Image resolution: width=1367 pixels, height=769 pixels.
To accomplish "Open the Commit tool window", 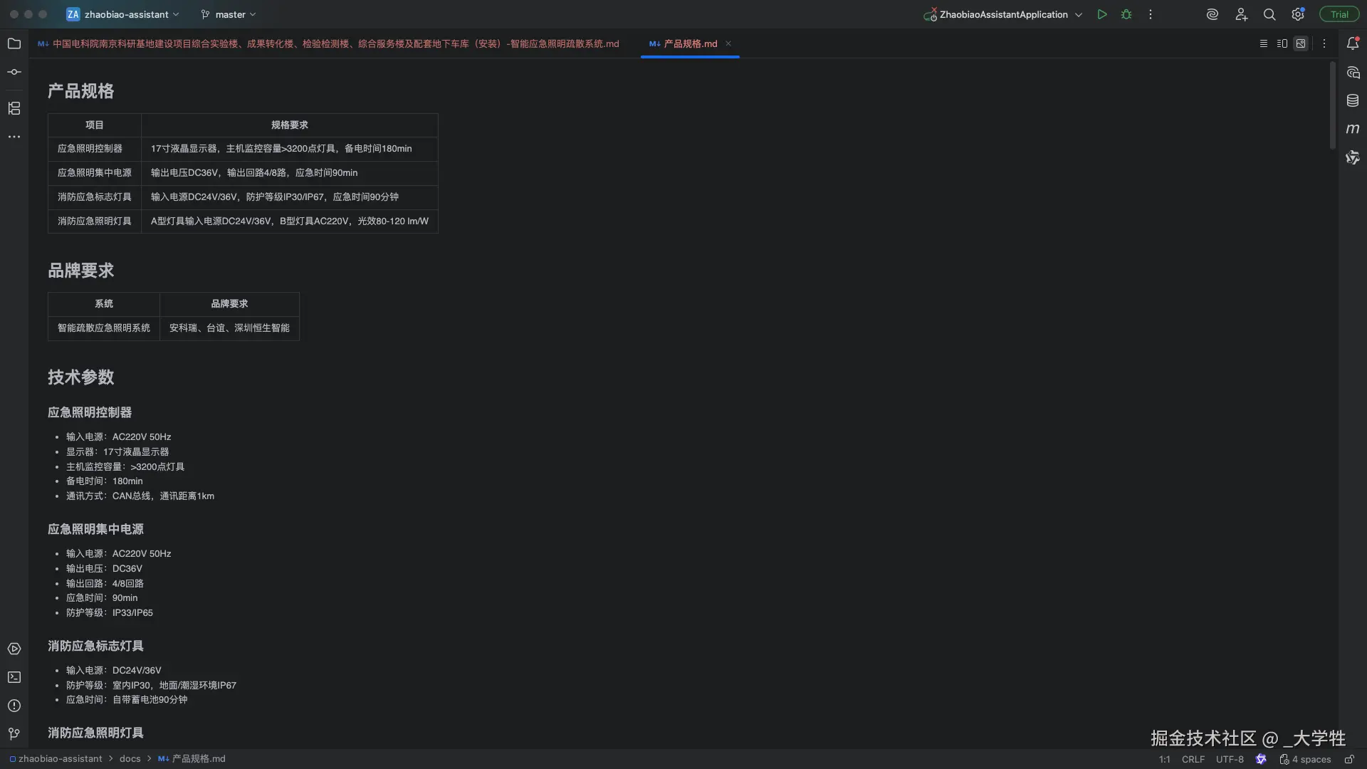I will (x=14, y=72).
